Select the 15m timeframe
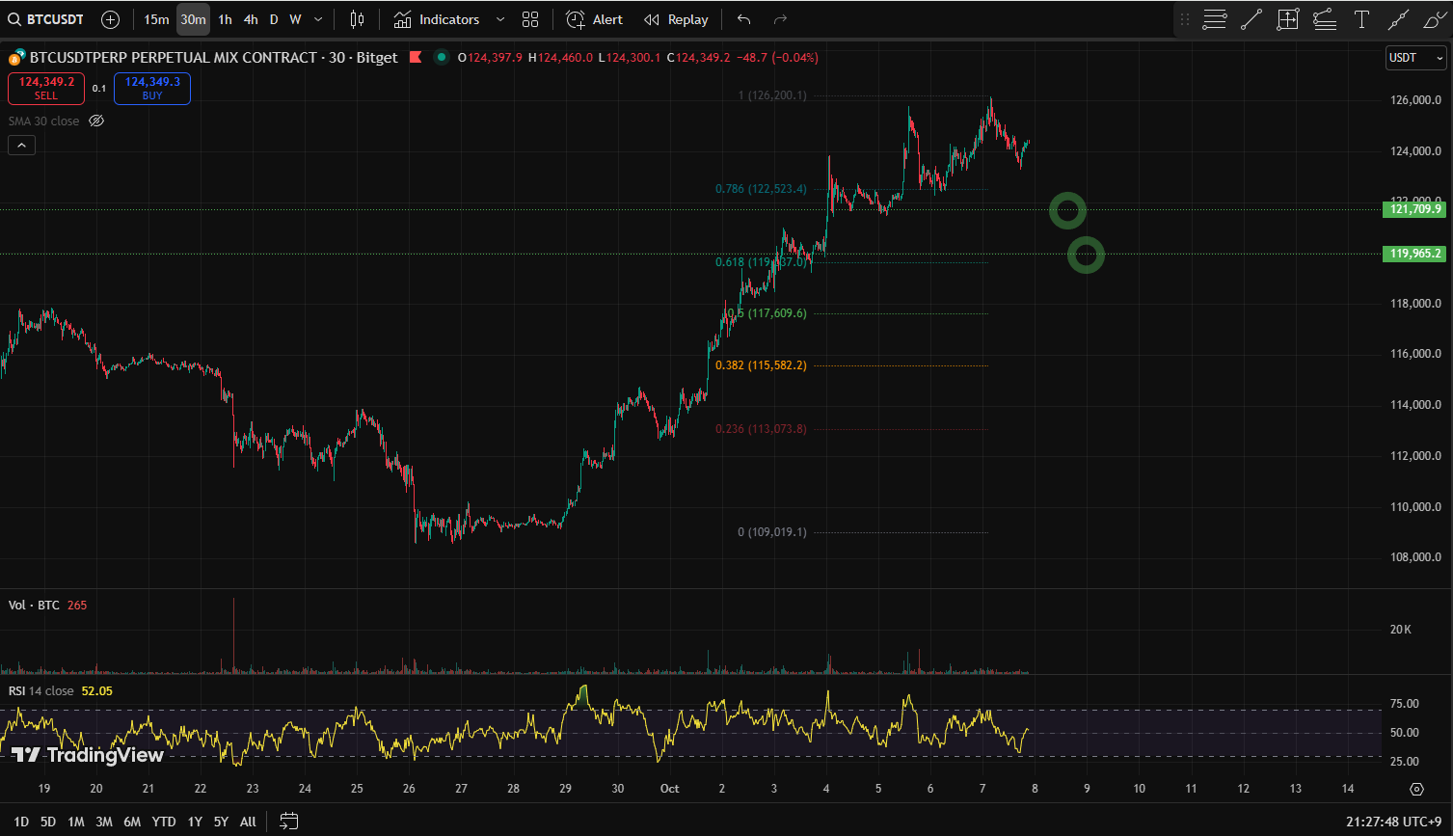 coord(156,19)
